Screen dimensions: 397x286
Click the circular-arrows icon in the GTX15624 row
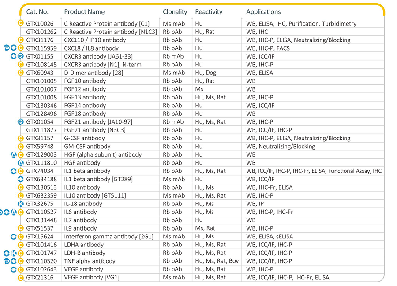click(14, 236)
